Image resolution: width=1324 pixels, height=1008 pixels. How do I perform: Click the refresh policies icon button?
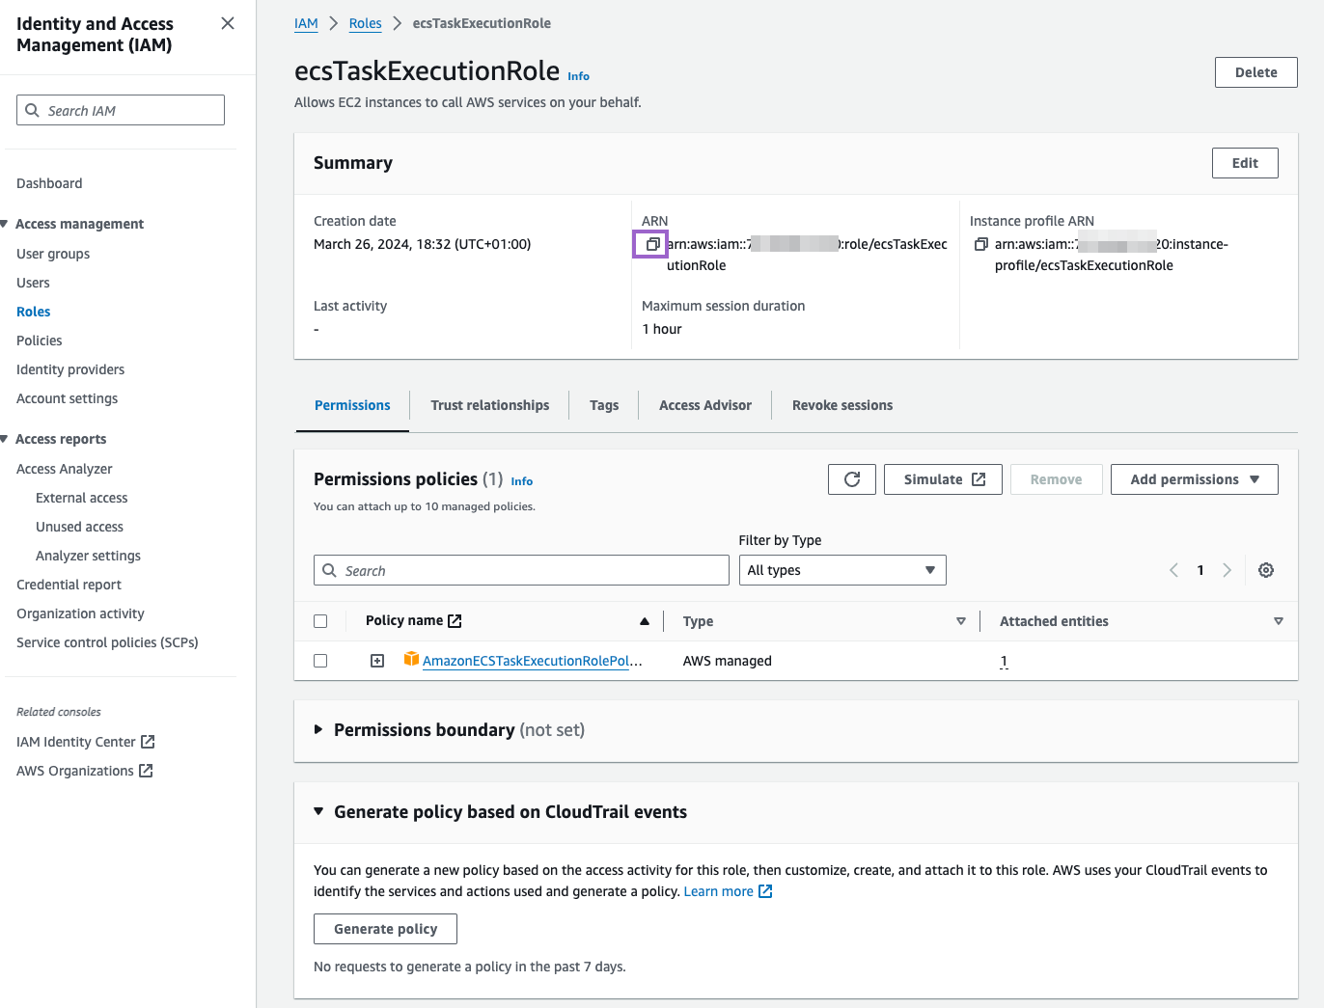tap(851, 479)
